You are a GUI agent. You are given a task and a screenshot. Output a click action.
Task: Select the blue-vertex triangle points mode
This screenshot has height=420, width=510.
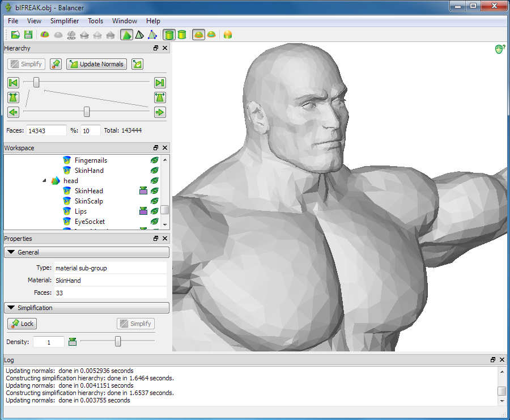152,35
